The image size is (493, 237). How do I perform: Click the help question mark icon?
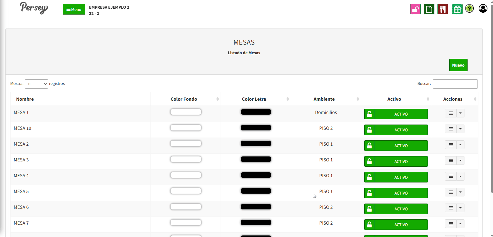tap(469, 9)
